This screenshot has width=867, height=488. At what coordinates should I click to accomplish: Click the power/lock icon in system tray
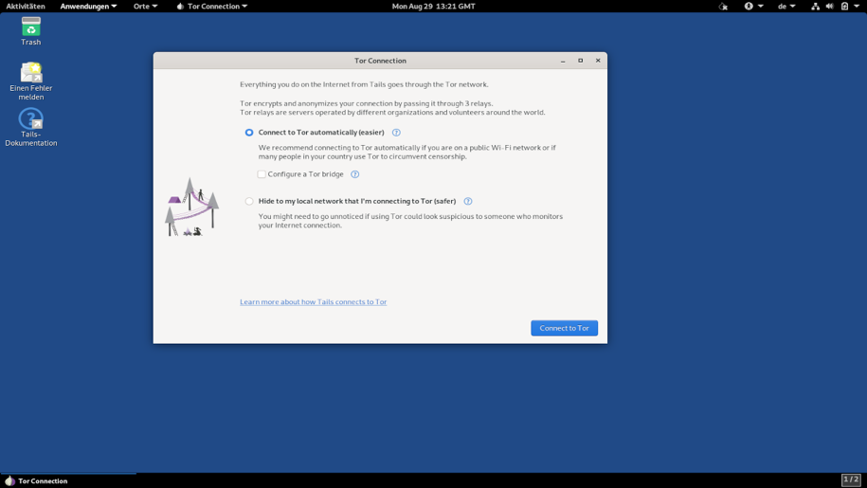click(x=844, y=6)
